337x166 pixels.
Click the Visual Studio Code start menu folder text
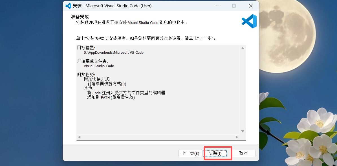point(99,66)
